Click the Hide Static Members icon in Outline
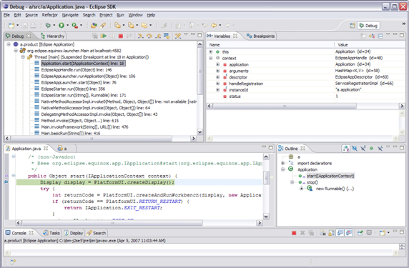This screenshot has height=268, width=409. point(363,149)
